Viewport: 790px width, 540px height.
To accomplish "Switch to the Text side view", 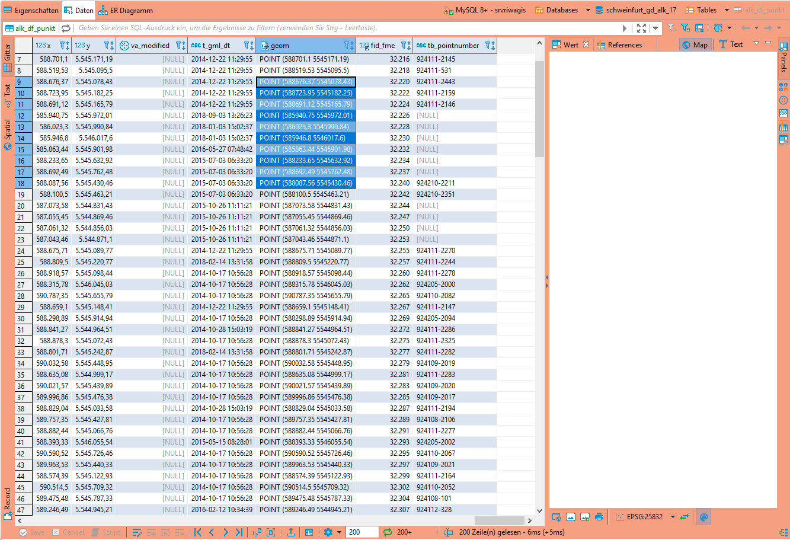I will [x=8, y=95].
